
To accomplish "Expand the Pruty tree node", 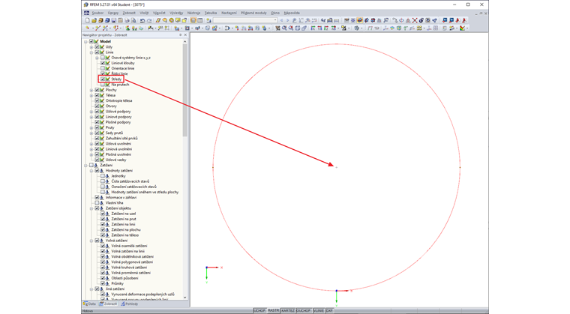I will tap(91, 127).
